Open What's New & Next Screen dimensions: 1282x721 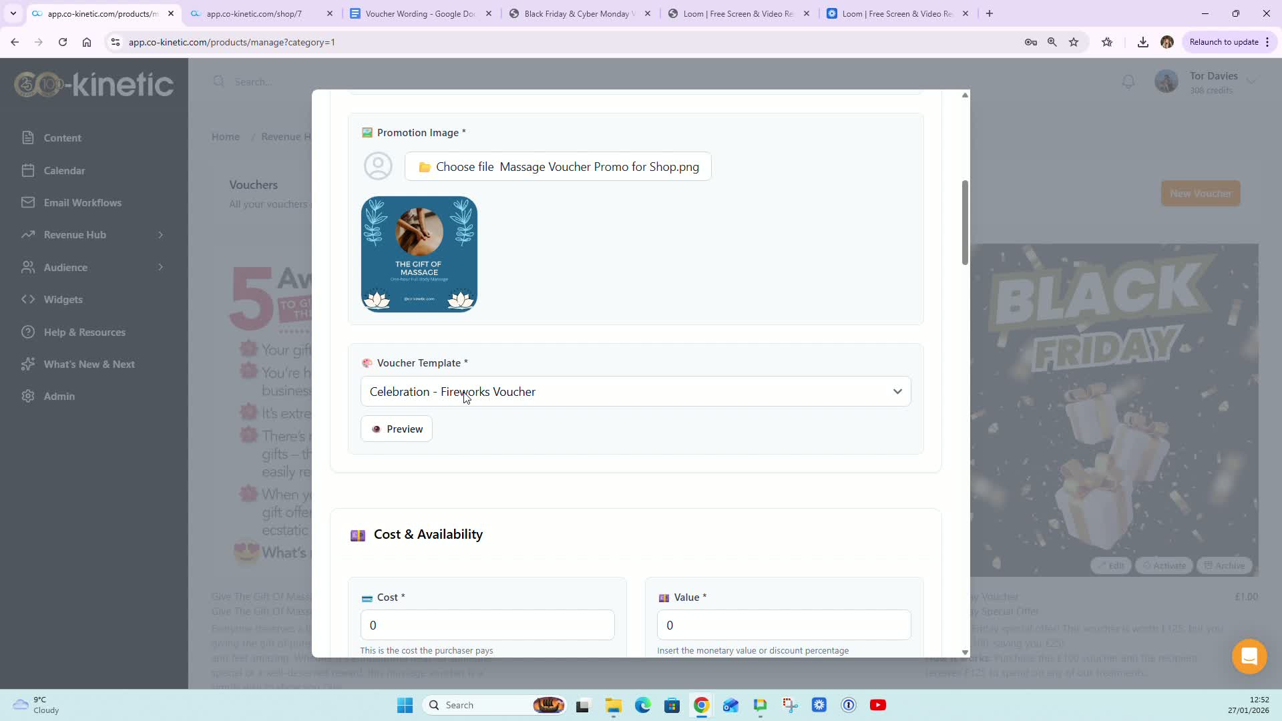click(89, 365)
